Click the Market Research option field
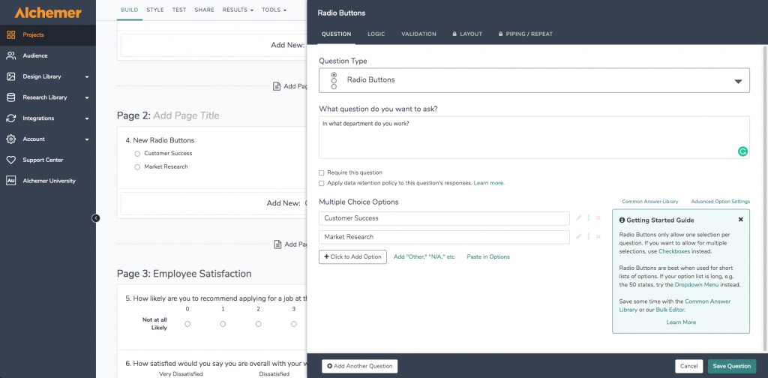This screenshot has height=378, width=768. tap(444, 237)
